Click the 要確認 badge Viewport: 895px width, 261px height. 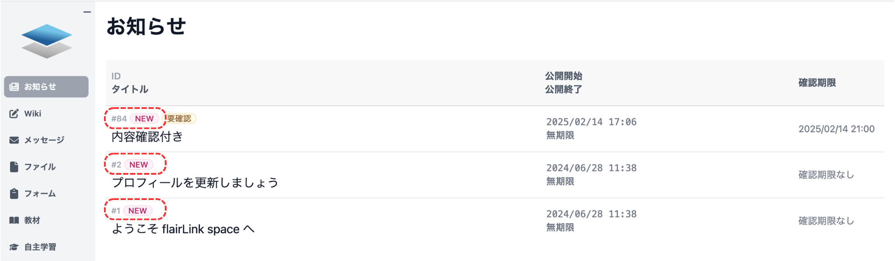[x=179, y=119]
